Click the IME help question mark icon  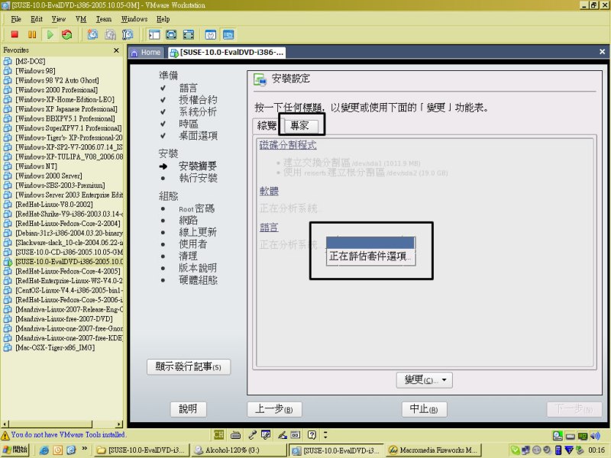pos(312,435)
